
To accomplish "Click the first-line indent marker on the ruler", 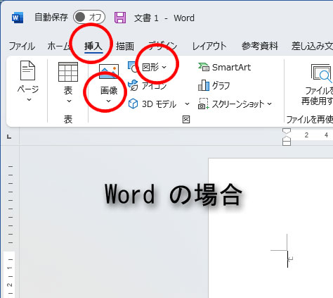I will click(287, 131).
